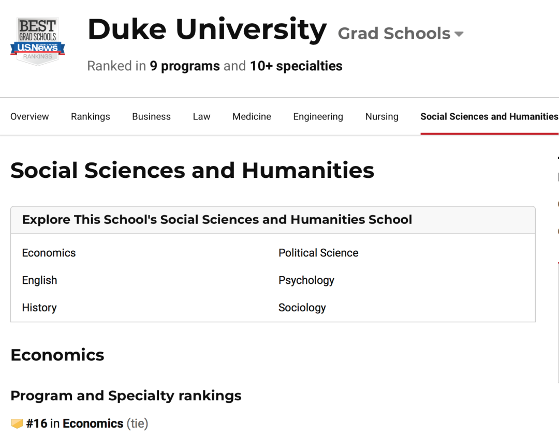
Task: Open the Political Science link
Action: point(318,253)
